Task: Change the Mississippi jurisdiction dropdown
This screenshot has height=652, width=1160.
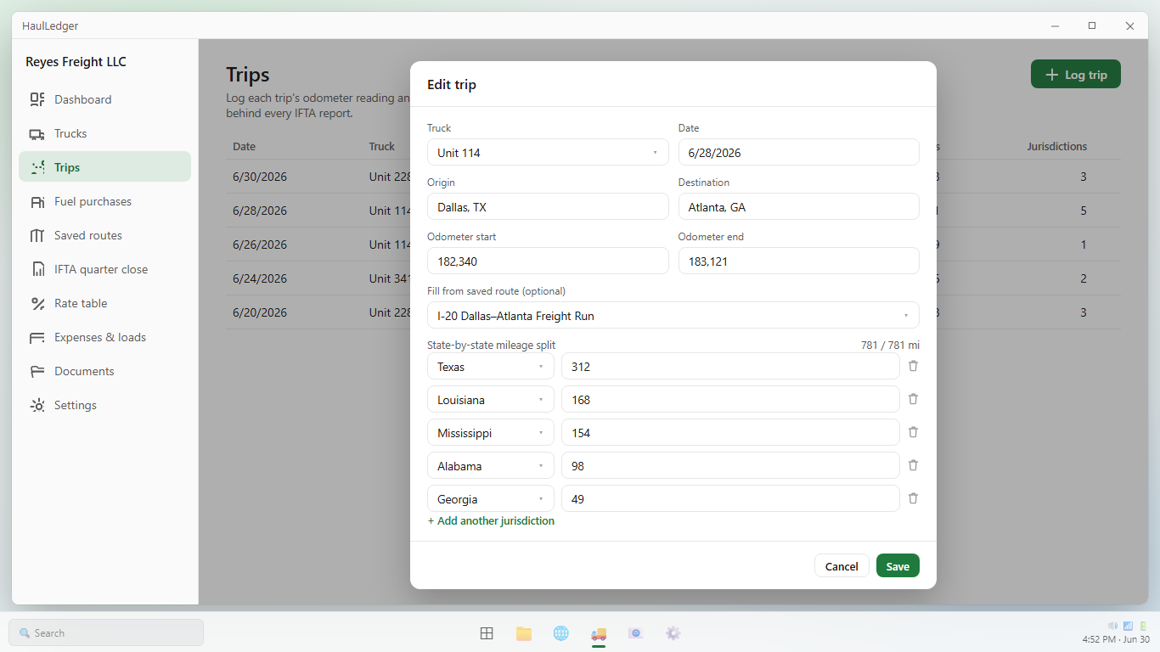Action: click(491, 433)
